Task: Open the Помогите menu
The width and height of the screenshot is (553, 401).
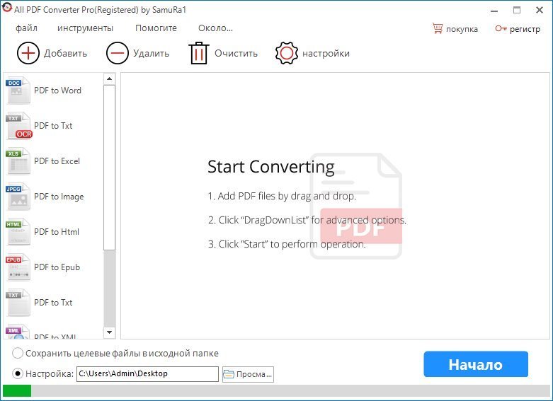Action: click(x=156, y=28)
